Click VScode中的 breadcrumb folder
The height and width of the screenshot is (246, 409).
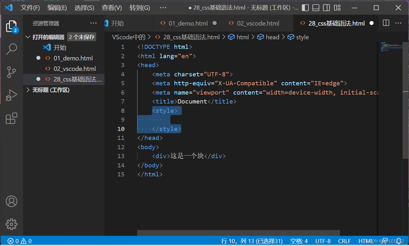[x=129, y=37]
